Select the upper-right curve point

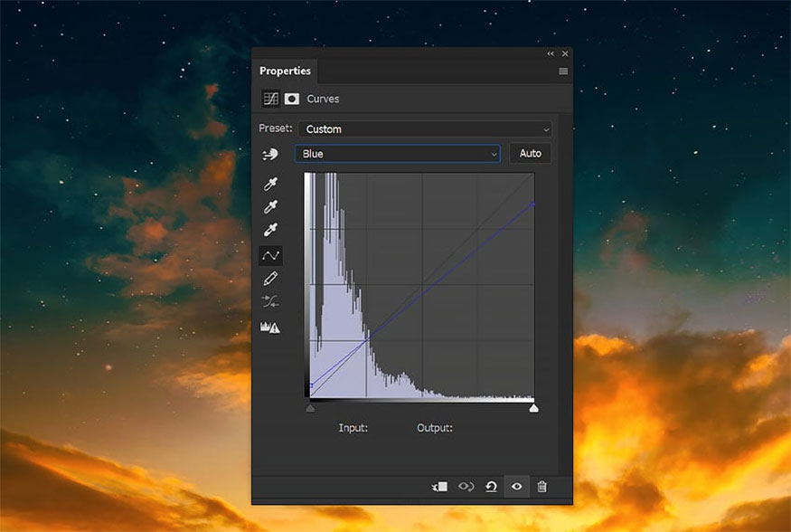pos(533,204)
